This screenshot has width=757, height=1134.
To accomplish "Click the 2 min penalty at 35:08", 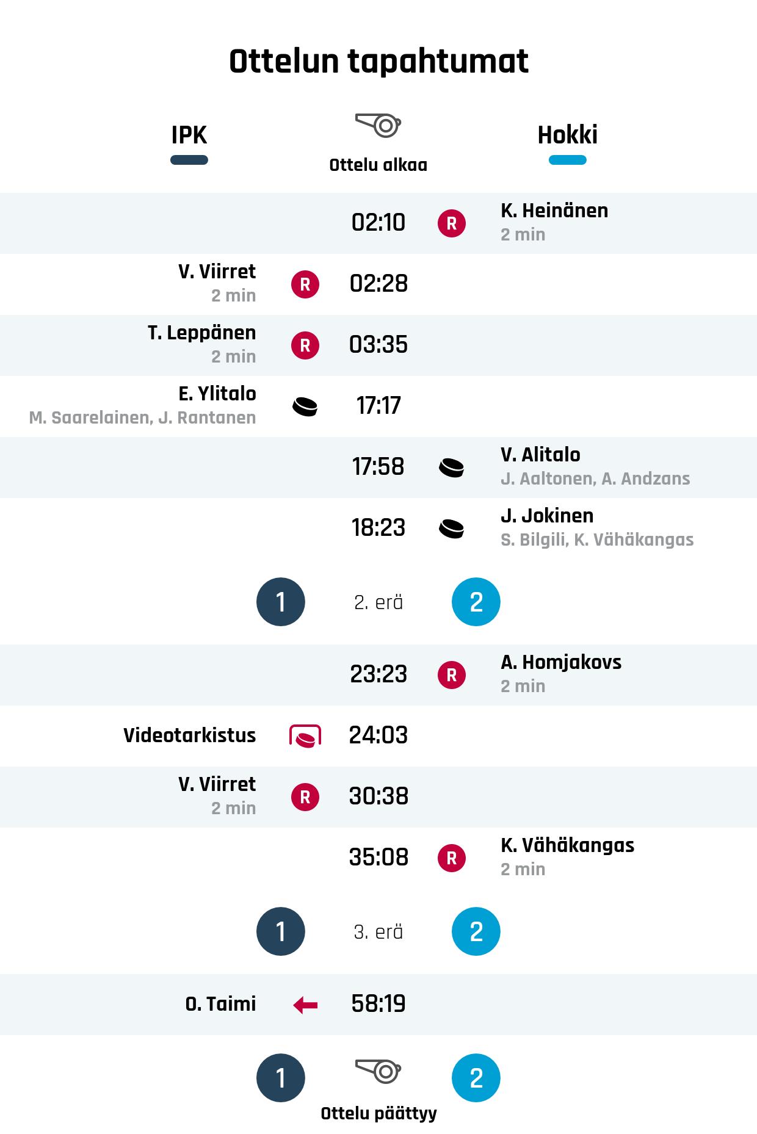I will pyautogui.click(x=523, y=869).
